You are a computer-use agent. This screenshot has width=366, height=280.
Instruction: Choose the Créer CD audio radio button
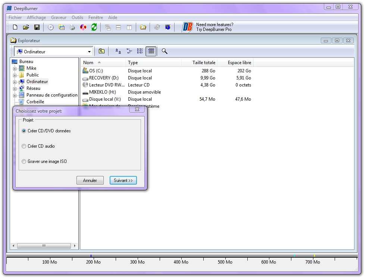24,146
